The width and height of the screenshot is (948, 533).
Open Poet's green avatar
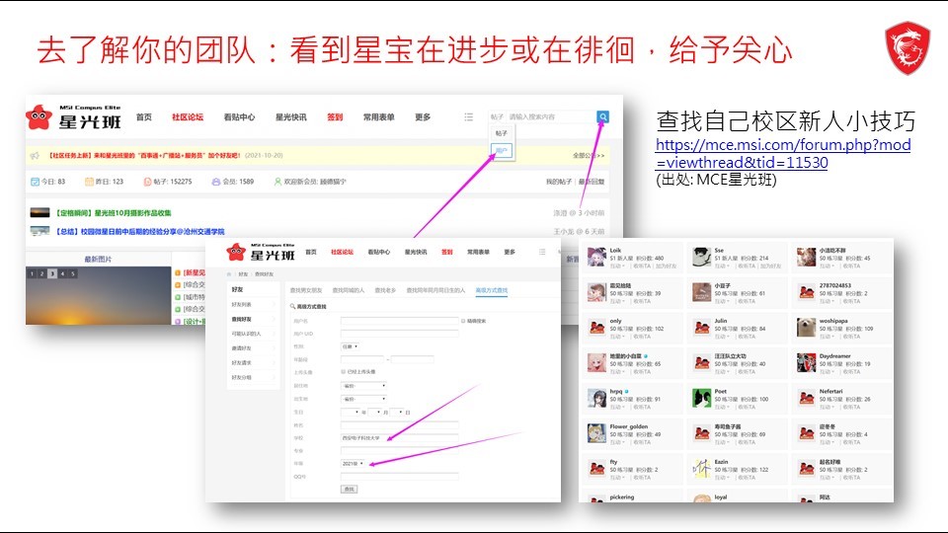point(701,398)
